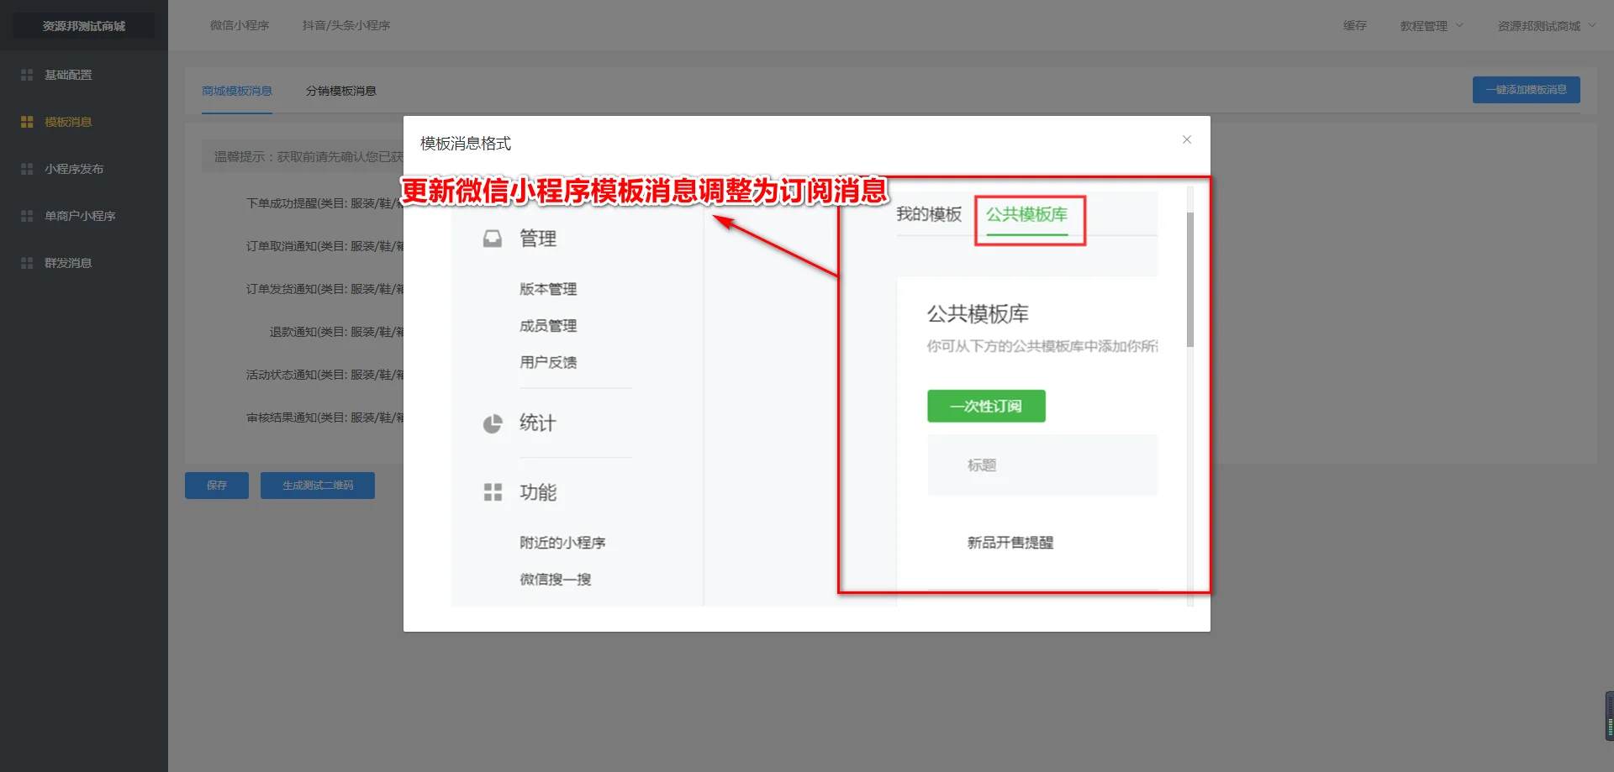
Task: Go to 微信小程序 in the top navigation
Action: coord(240,25)
